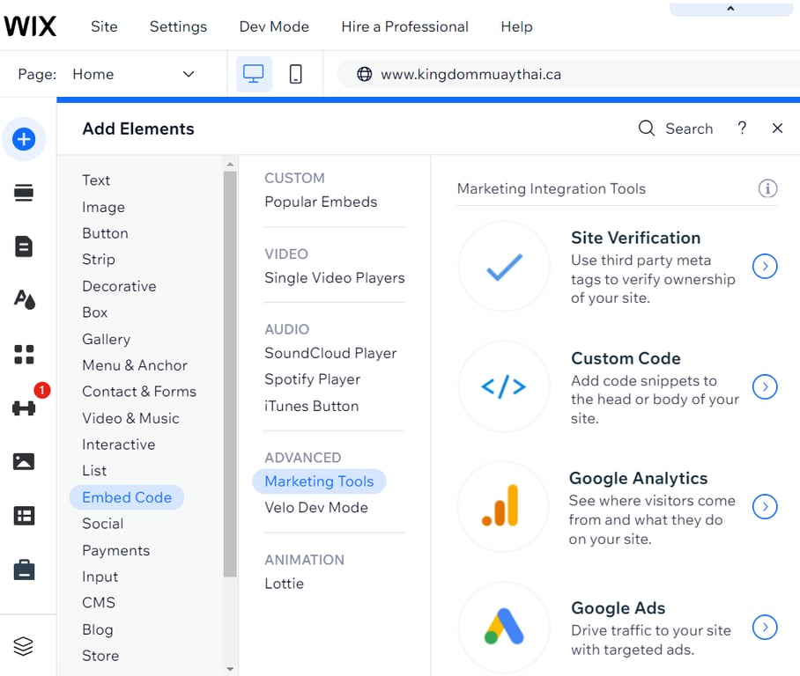800x676 pixels.
Task: Select the Embed Code category
Action: (x=127, y=497)
